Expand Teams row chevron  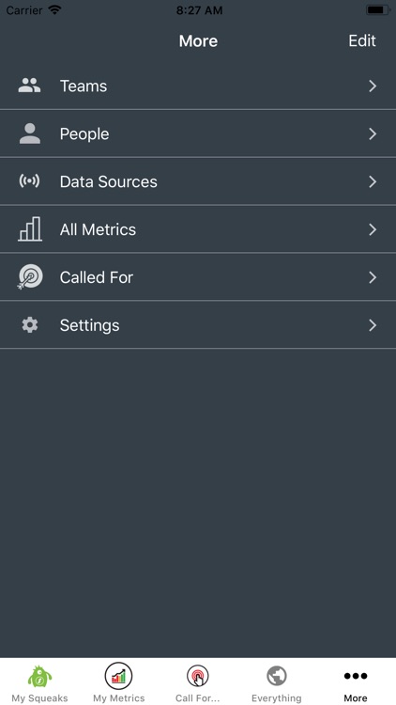coord(373,86)
